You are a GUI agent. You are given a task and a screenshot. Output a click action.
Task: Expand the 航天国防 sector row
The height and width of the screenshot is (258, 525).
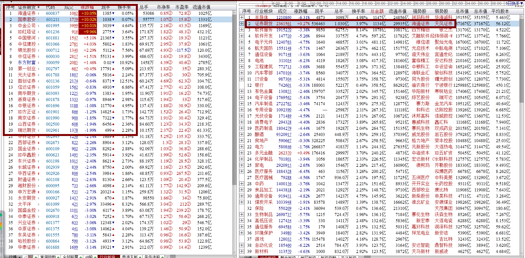pyautogui.click(x=242, y=48)
